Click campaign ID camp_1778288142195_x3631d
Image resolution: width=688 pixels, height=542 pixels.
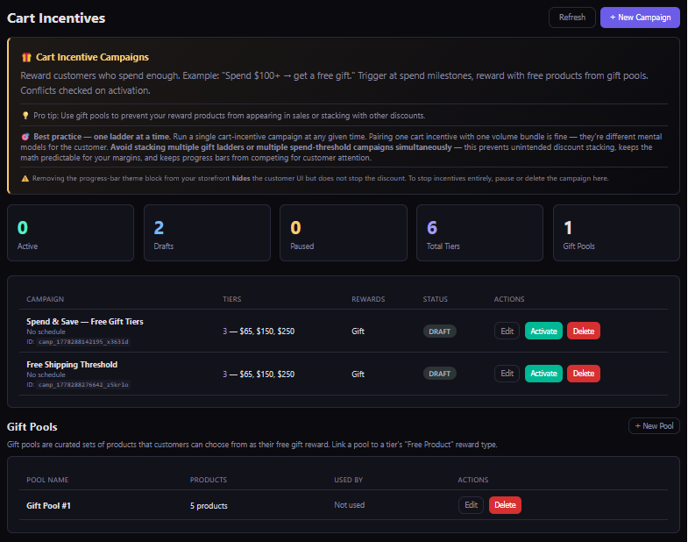[x=83, y=342]
